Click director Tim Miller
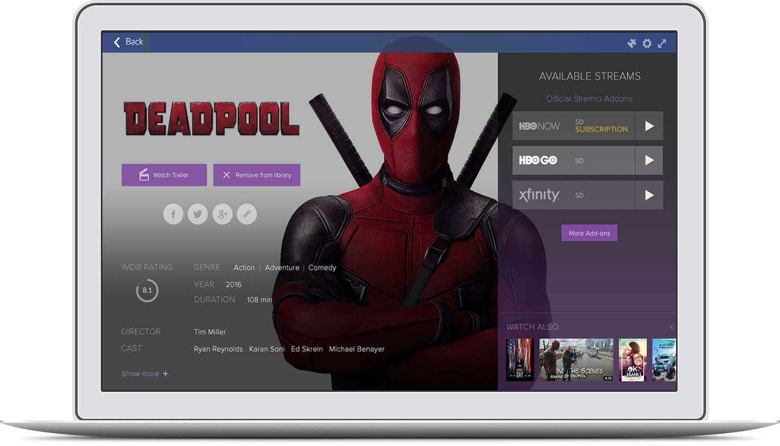780x446 pixels. click(210, 332)
